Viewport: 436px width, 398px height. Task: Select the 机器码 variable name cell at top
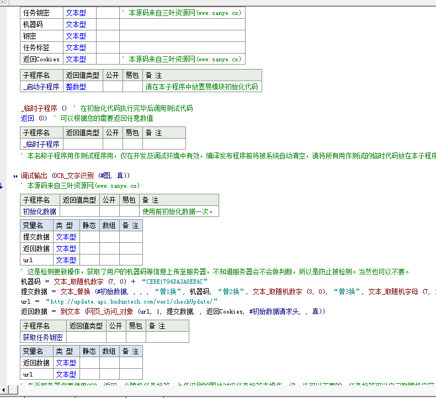tap(42, 24)
